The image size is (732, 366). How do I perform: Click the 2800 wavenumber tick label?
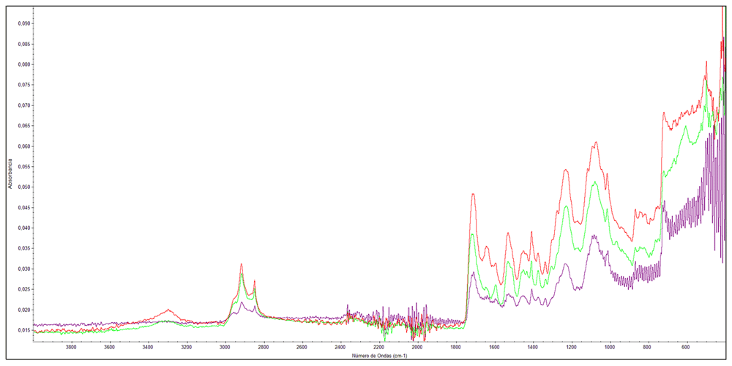[x=264, y=348]
